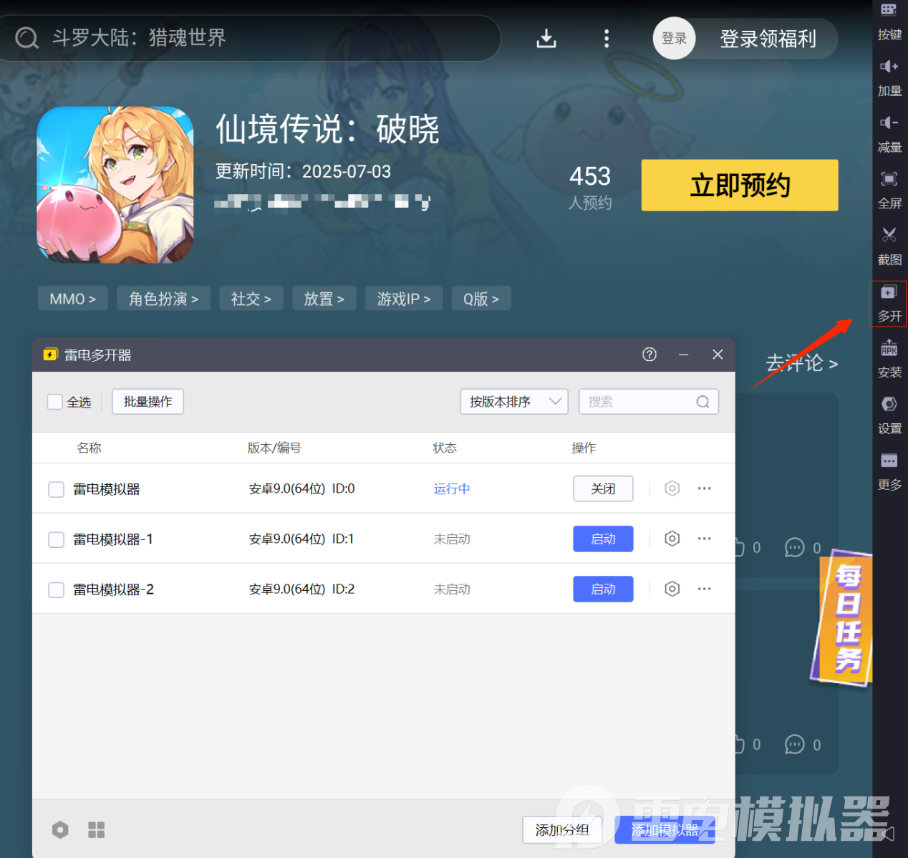Viewport: 908px width, 858px height.
Task: Focus the 搜索 field in multi-opener
Action: tap(648, 402)
